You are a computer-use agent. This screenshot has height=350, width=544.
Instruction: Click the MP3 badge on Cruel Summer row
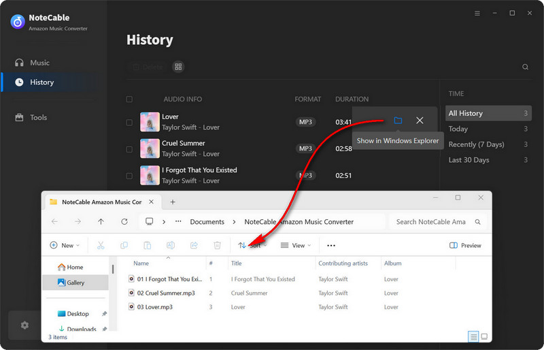[305, 148]
